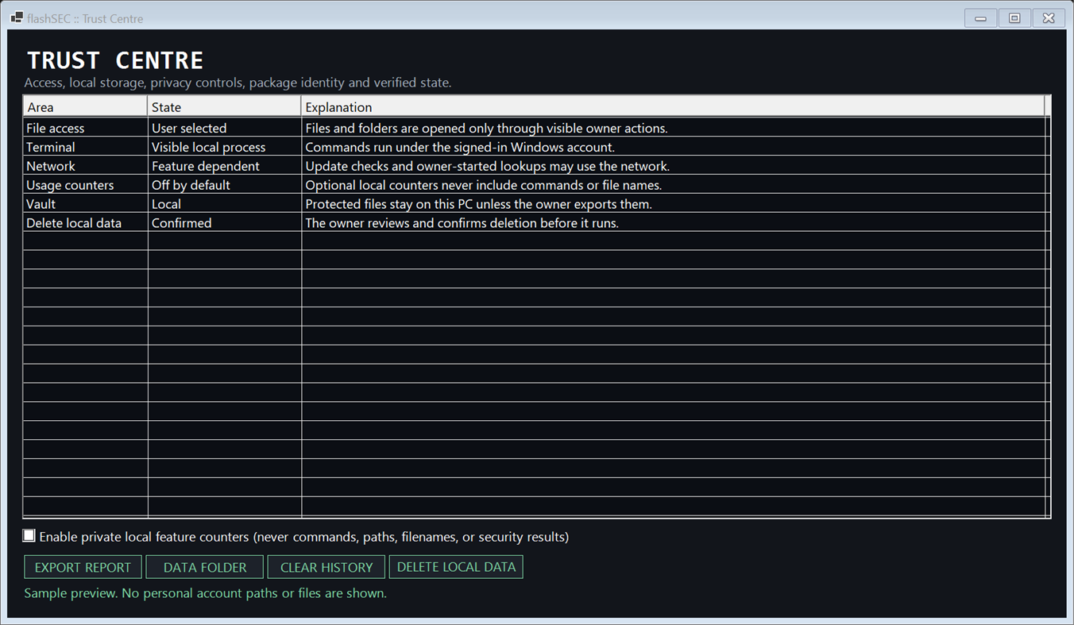This screenshot has height=625, width=1074.
Task: Click the DELETE LOCAL DATA button
Action: 456,567
